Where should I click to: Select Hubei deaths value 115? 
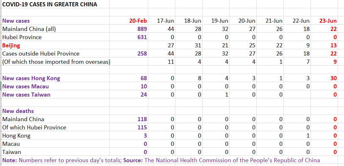click(142, 127)
